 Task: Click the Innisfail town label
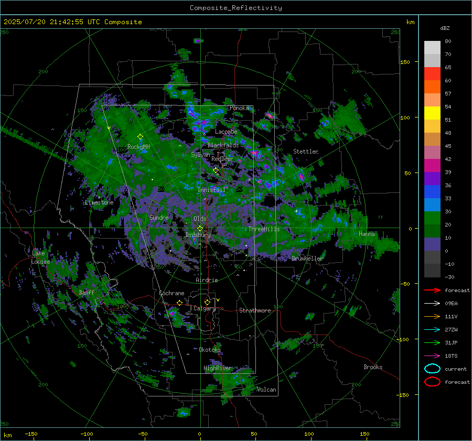click(x=211, y=190)
